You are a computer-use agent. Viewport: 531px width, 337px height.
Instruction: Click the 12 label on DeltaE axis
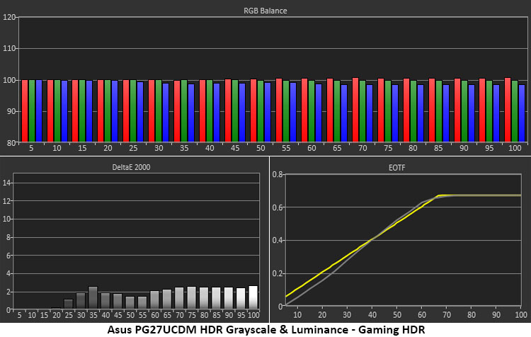pos(7,201)
